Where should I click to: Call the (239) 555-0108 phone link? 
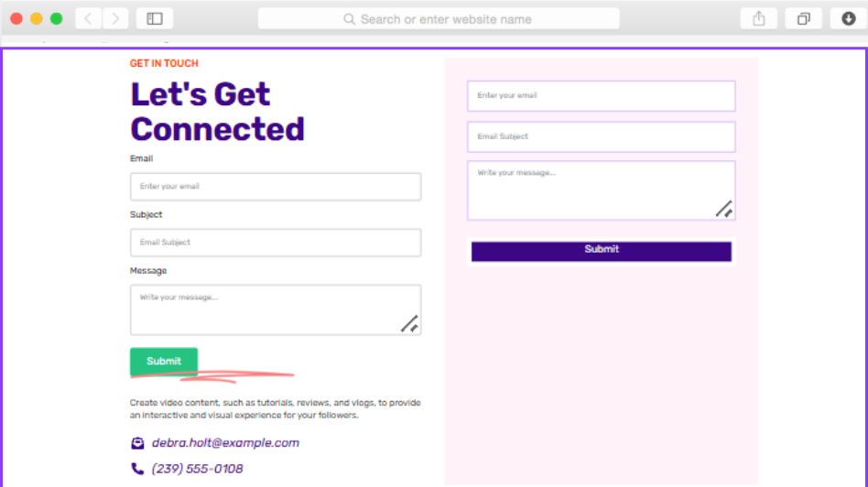point(197,469)
